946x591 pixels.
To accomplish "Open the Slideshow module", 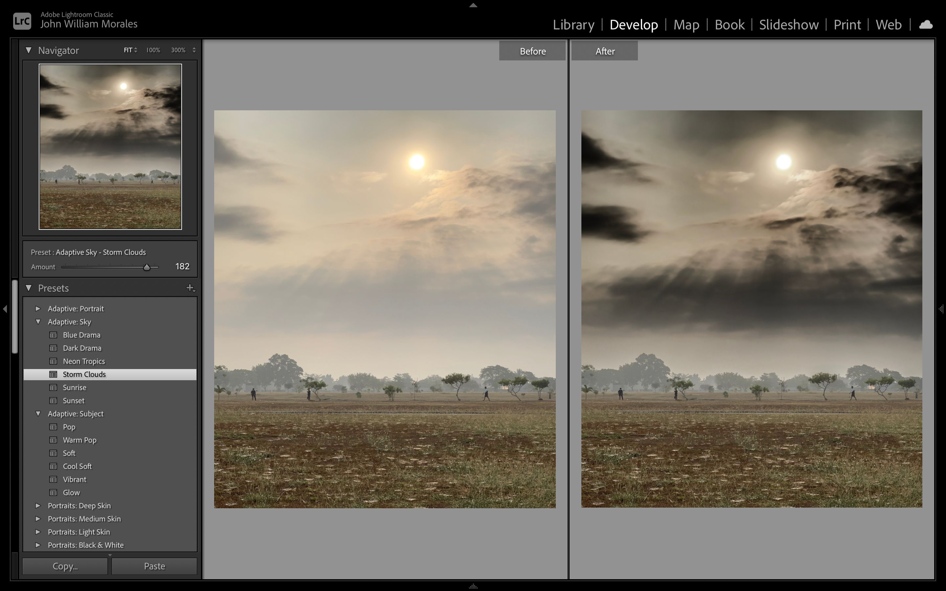I will tap(788, 24).
